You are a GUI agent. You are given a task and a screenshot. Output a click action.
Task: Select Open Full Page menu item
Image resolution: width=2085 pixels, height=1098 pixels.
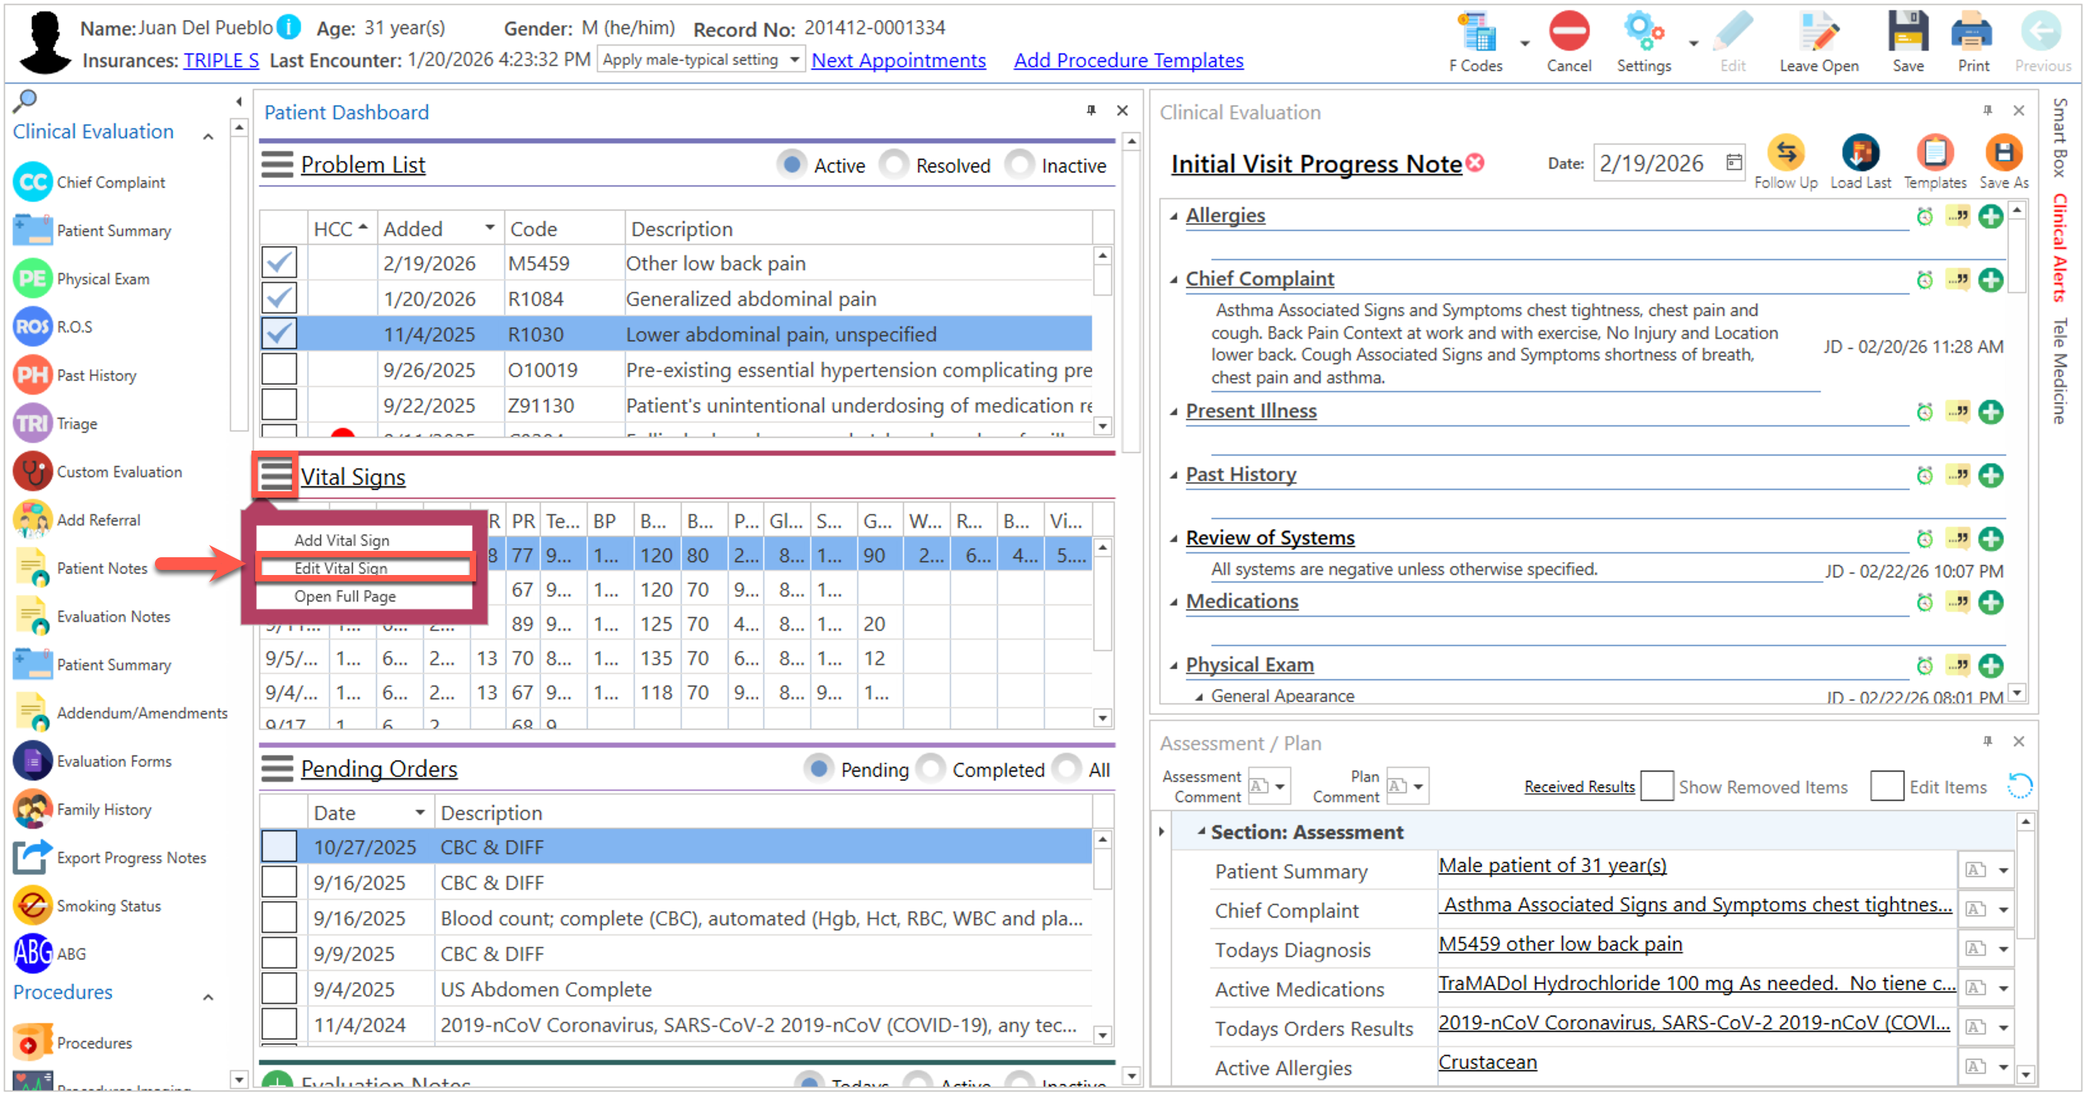click(345, 597)
